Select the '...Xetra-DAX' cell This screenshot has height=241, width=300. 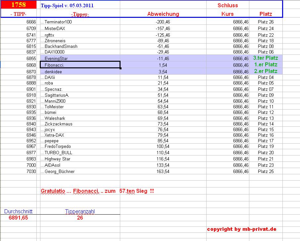coord(80,135)
